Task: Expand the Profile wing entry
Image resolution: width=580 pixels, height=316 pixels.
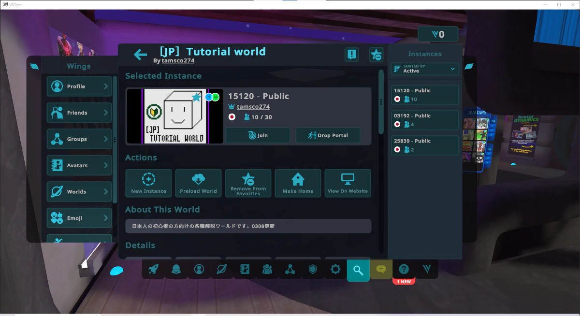Action: [79, 86]
